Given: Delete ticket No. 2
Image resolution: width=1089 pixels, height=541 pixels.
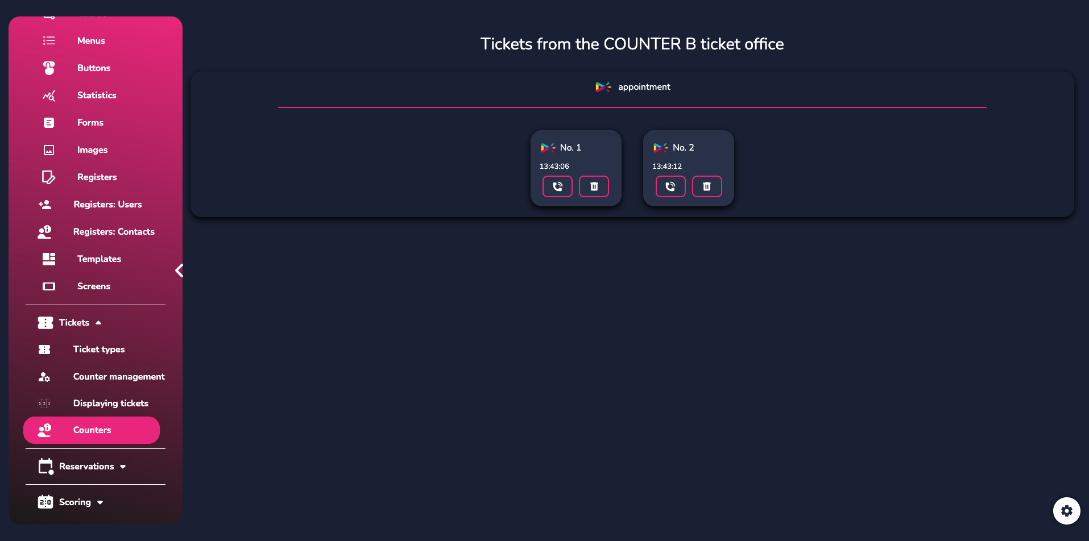Looking at the screenshot, I should [x=707, y=186].
